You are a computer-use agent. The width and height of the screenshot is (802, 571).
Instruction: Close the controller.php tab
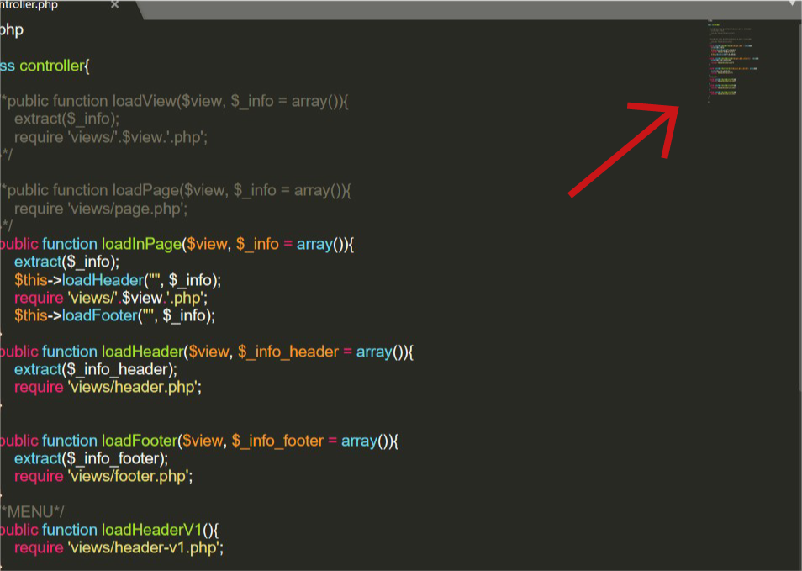(x=114, y=4)
